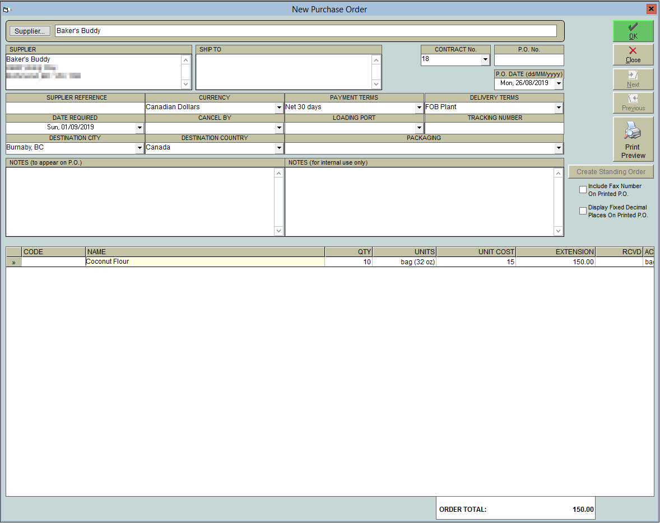Click Net 30 days payment terms value
The image size is (660, 523).
[303, 107]
